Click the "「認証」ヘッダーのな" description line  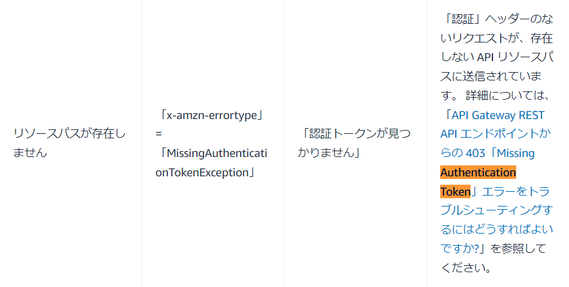coord(496,20)
